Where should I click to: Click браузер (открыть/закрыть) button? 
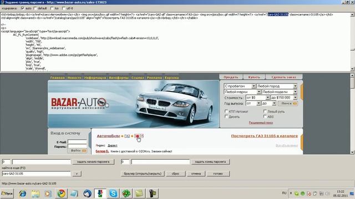143,174
